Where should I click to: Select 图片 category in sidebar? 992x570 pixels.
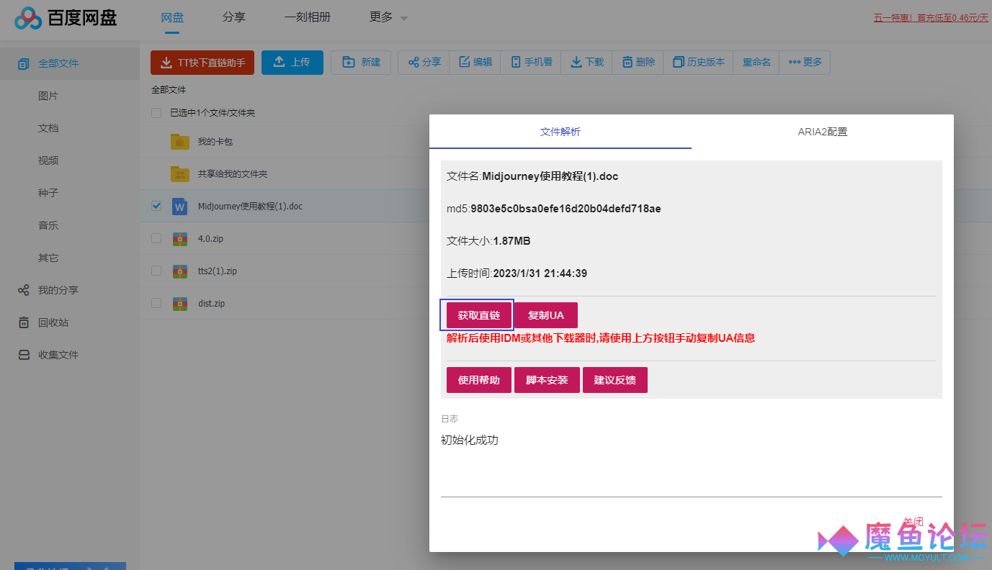pyautogui.click(x=48, y=96)
